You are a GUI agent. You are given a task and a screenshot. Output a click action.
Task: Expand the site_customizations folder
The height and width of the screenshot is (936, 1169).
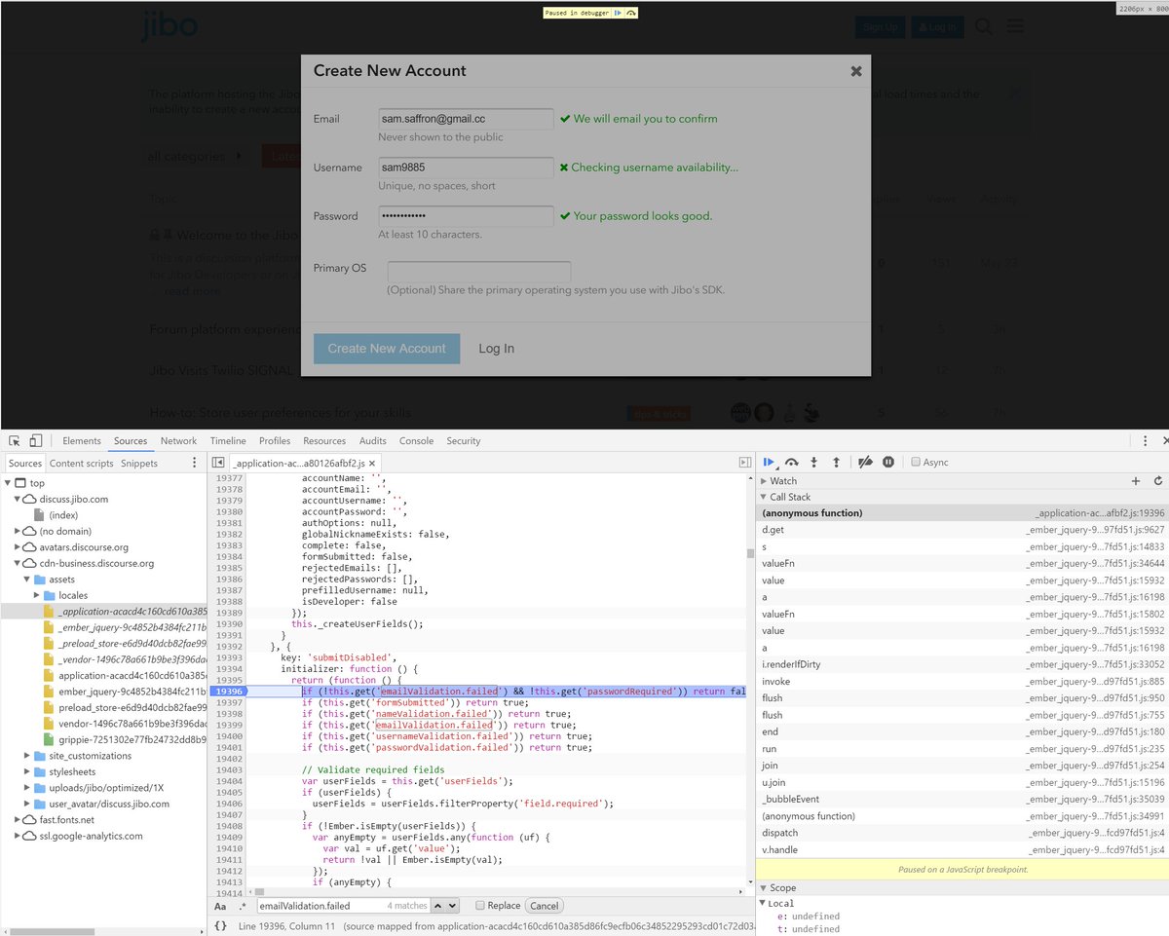click(27, 756)
